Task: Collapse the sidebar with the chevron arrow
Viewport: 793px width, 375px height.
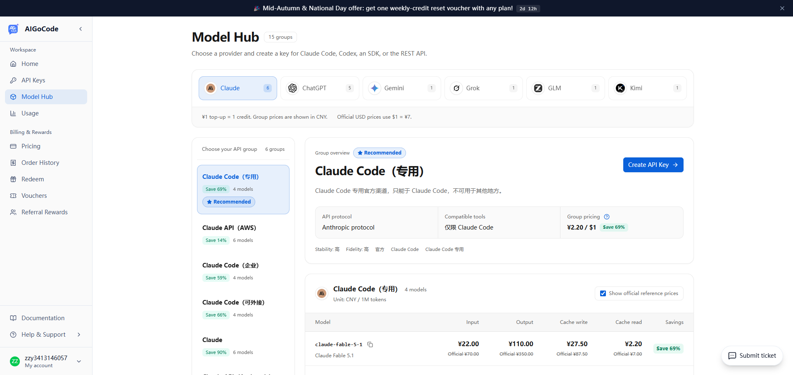Action: pos(81,29)
